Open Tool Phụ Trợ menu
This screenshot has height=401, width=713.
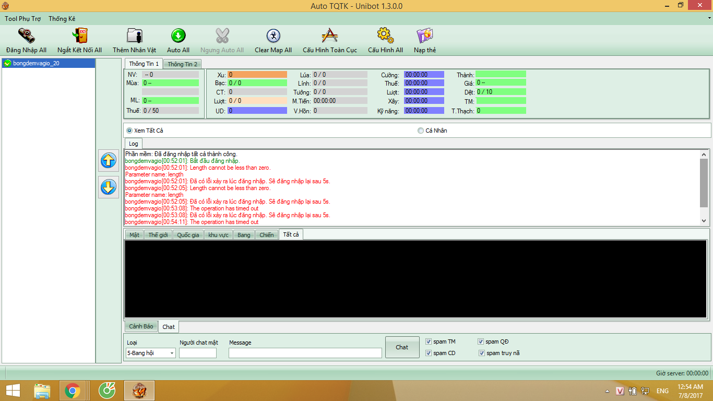23,19
